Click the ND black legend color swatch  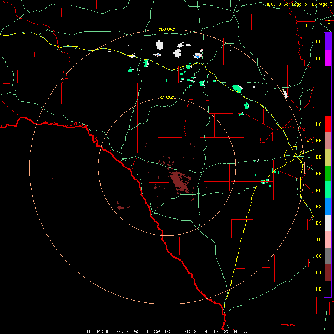[x=328, y=289]
